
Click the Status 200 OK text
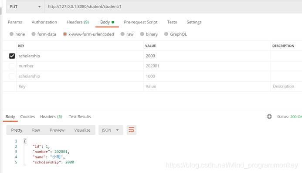[x=289, y=116]
